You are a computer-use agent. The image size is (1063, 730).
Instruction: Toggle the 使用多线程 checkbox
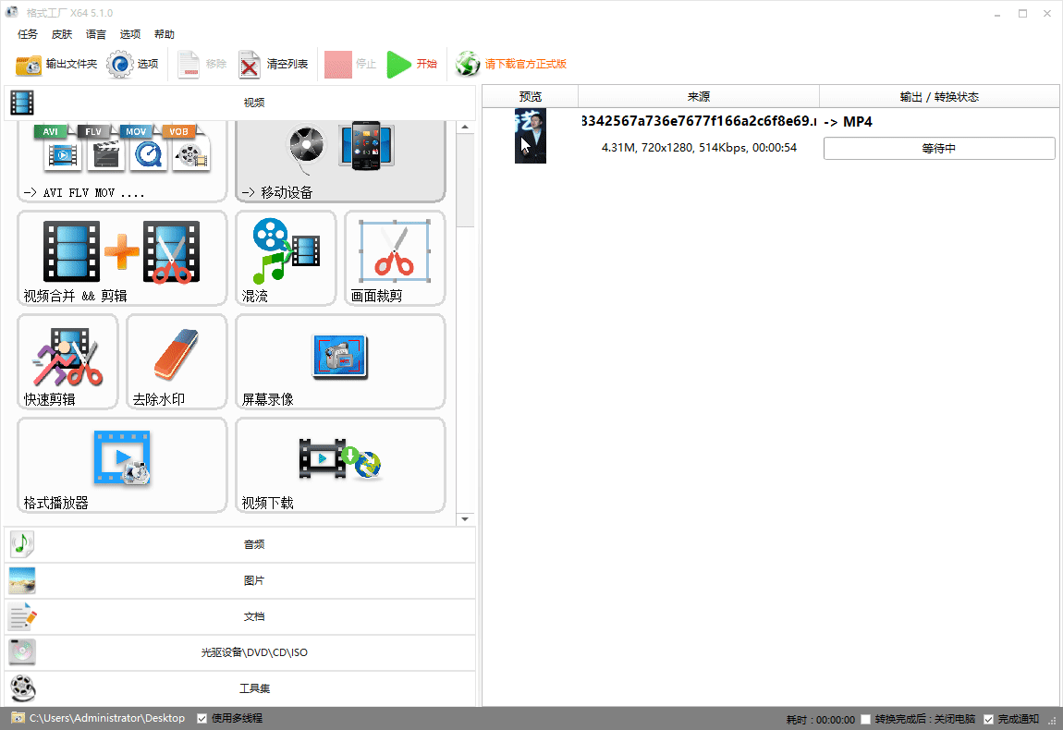tap(202, 718)
